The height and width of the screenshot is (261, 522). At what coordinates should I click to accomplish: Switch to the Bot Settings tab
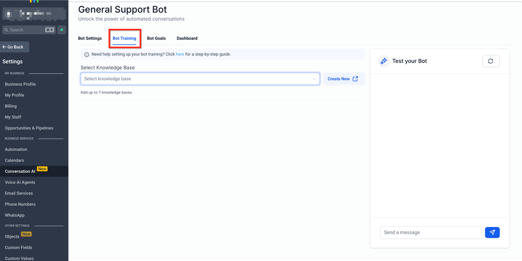(90, 39)
